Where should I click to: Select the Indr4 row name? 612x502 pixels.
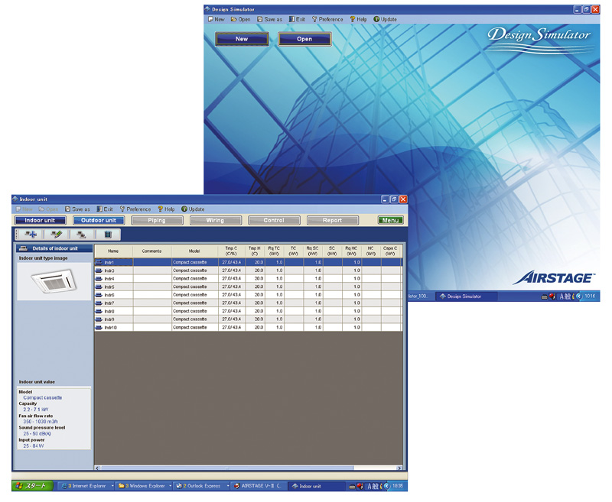click(x=109, y=279)
